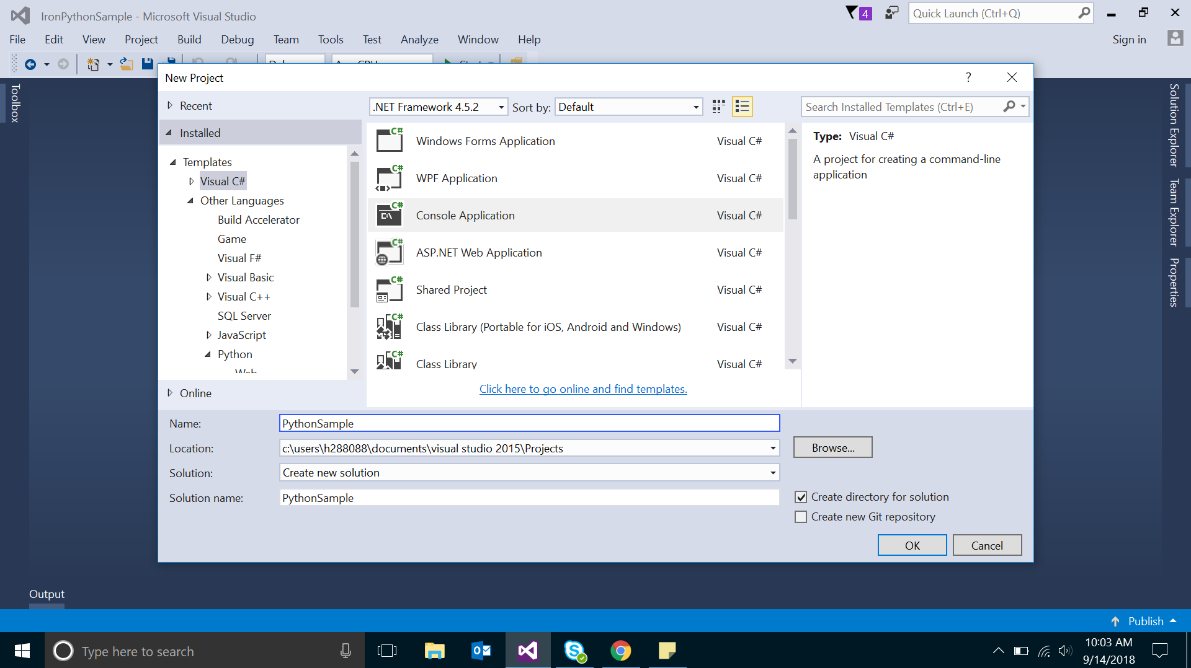Expand the Visual Basic node
1191x668 pixels.
pyautogui.click(x=208, y=277)
